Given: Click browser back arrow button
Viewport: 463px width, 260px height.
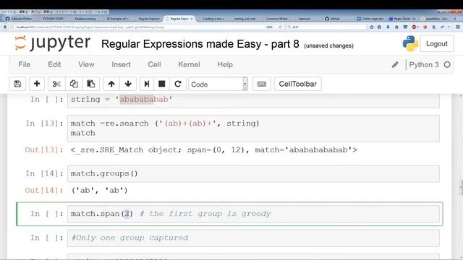Looking at the screenshot, I should 5,27.
